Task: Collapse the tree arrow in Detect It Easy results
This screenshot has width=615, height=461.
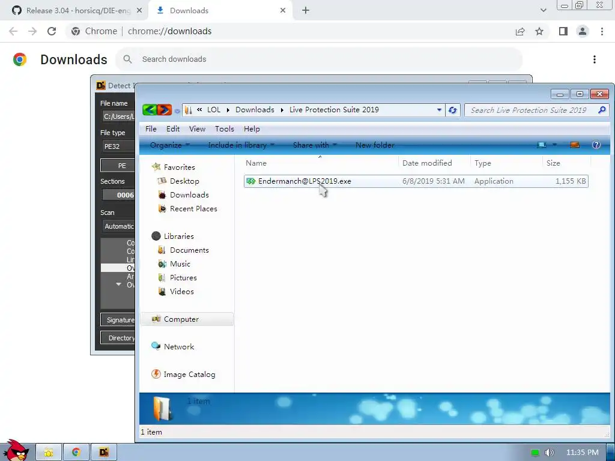Action: click(118, 285)
